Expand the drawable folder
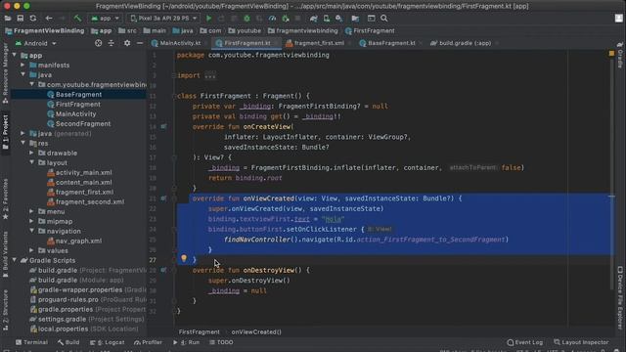This screenshot has height=352, width=626. pyautogui.click(x=32, y=153)
